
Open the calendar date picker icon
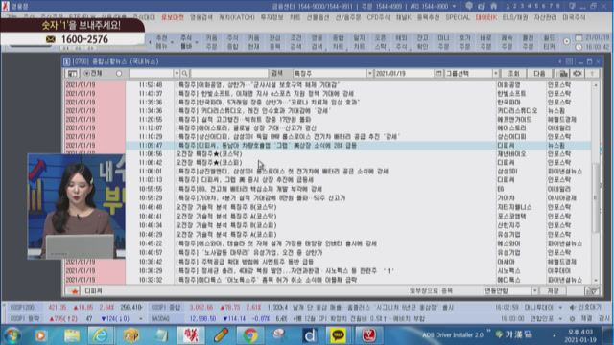[x=438, y=73]
